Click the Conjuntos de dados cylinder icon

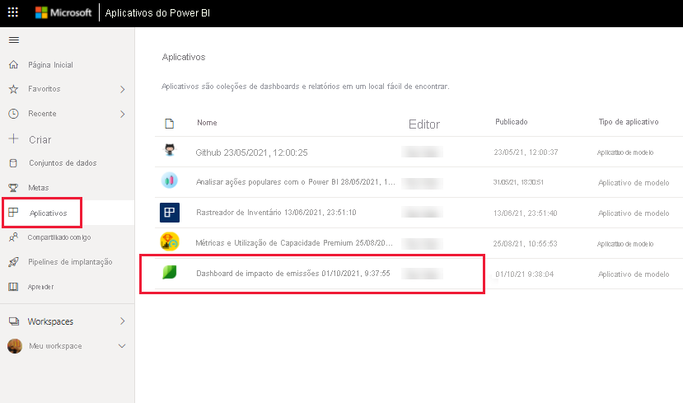[x=13, y=163]
